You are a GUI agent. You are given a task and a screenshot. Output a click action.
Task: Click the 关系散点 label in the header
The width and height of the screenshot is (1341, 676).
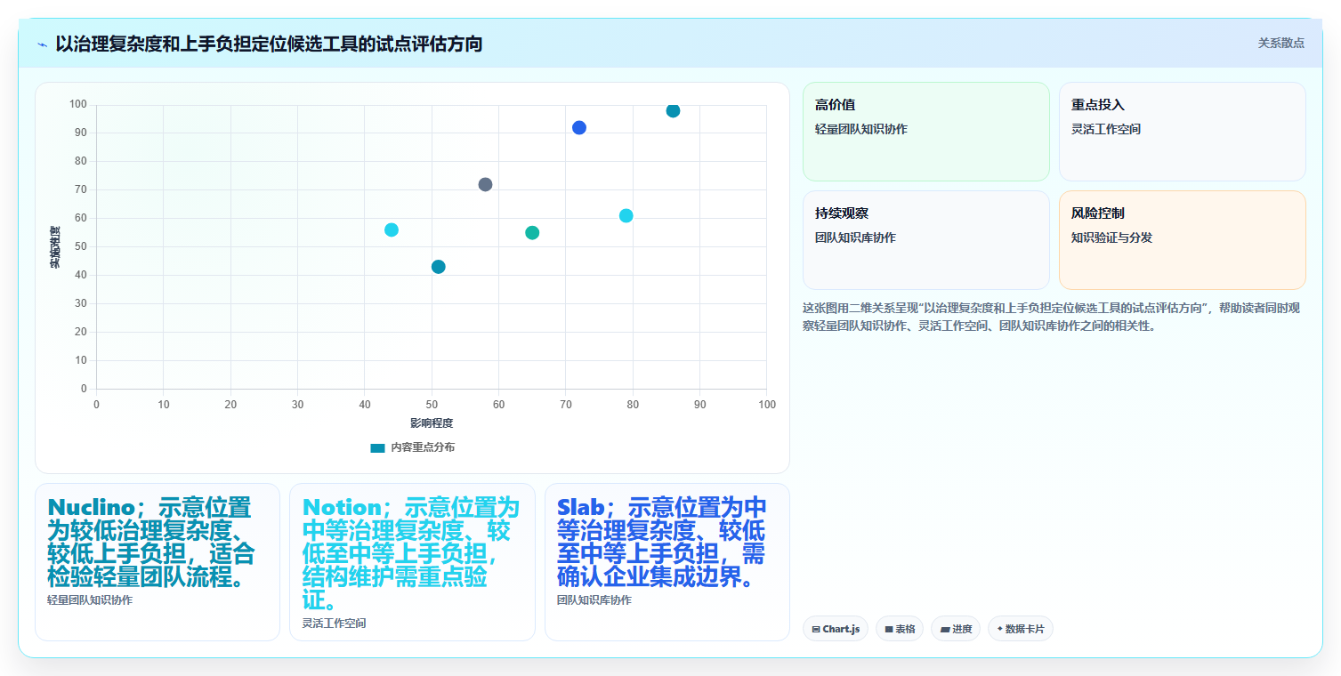click(x=1280, y=43)
